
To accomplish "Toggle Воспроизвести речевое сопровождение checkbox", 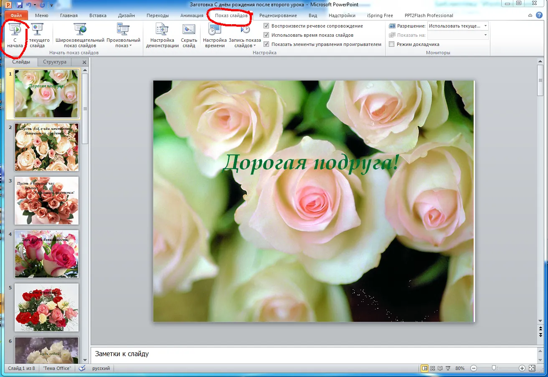I will pyautogui.click(x=266, y=26).
